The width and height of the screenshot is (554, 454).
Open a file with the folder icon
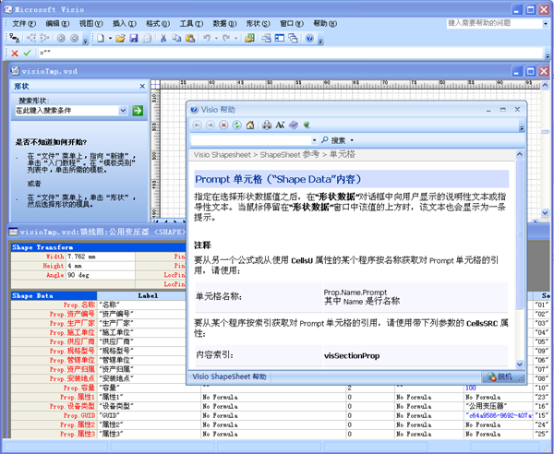(x=120, y=38)
